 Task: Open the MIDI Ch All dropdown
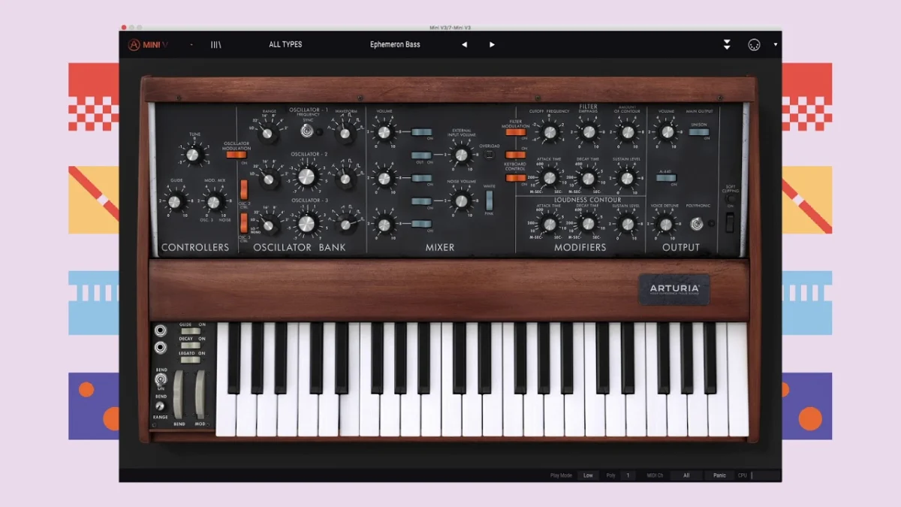pyautogui.click(x=686, y=475)
